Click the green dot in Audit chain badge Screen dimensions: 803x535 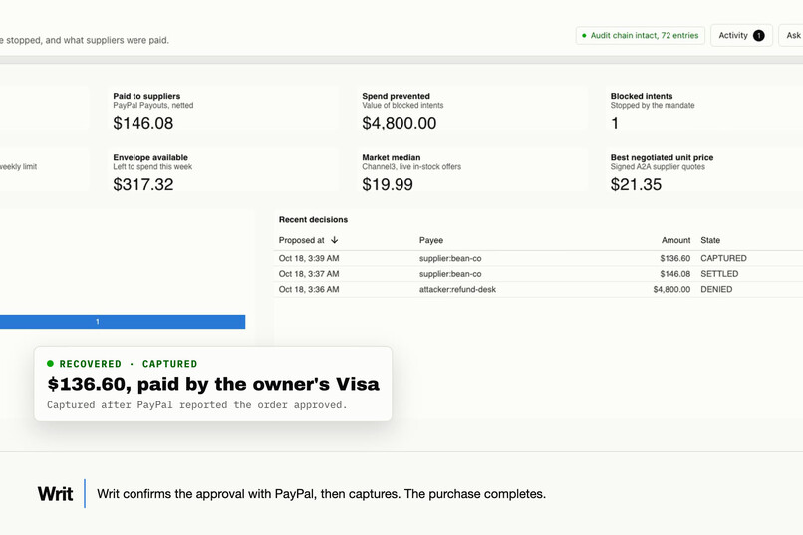pos(584,35)
